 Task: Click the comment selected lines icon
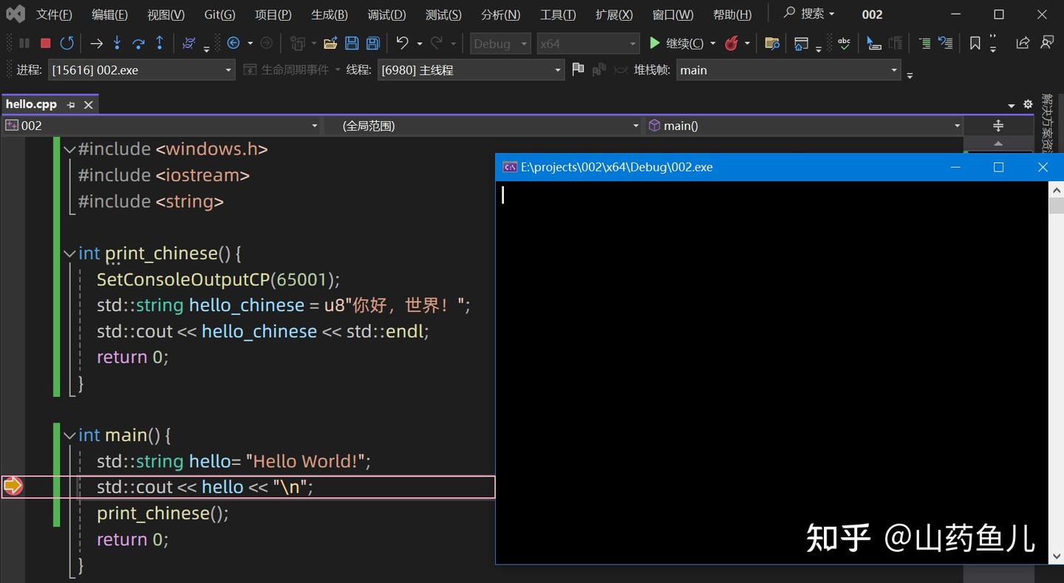(x=924, y=44)
